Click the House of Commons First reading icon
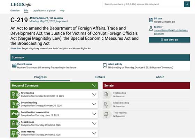The width and height of the screenshot is (195, 139). [14, 95]
